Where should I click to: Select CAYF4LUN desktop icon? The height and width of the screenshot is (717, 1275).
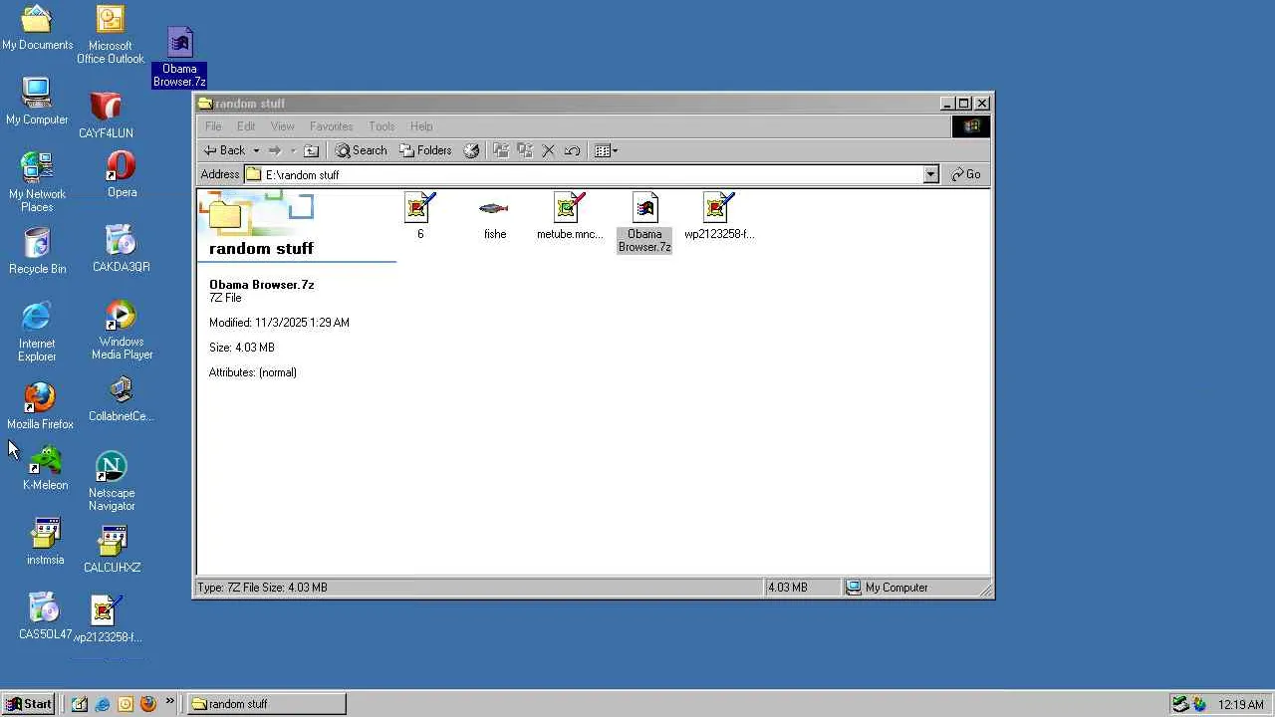[106, 115]
